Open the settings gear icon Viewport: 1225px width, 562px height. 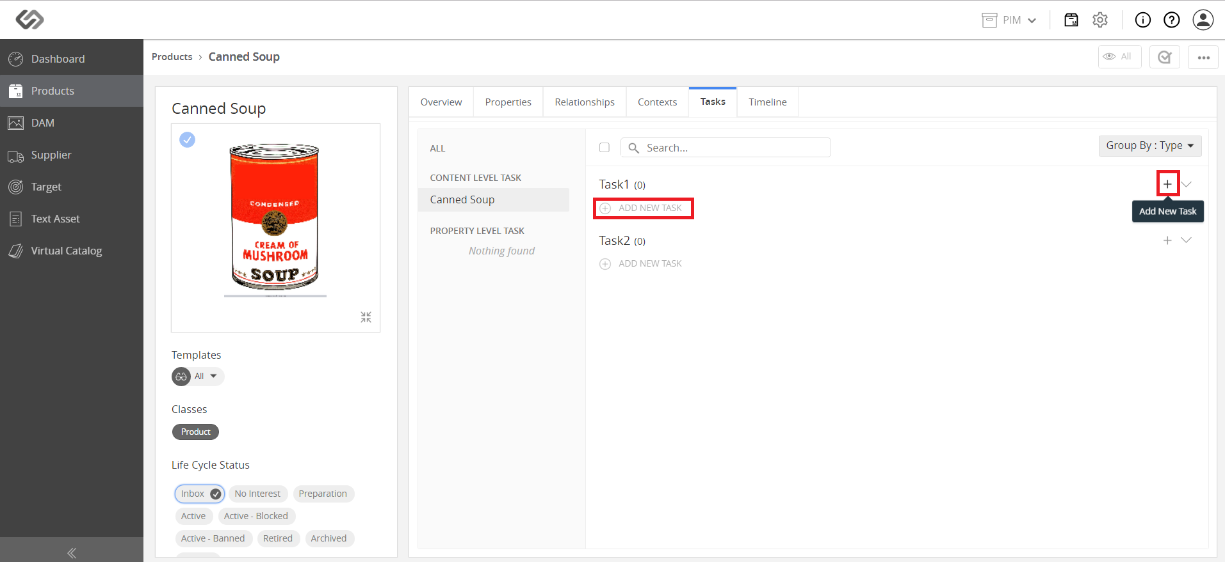pyautogui.click(x=1100, y=20)
